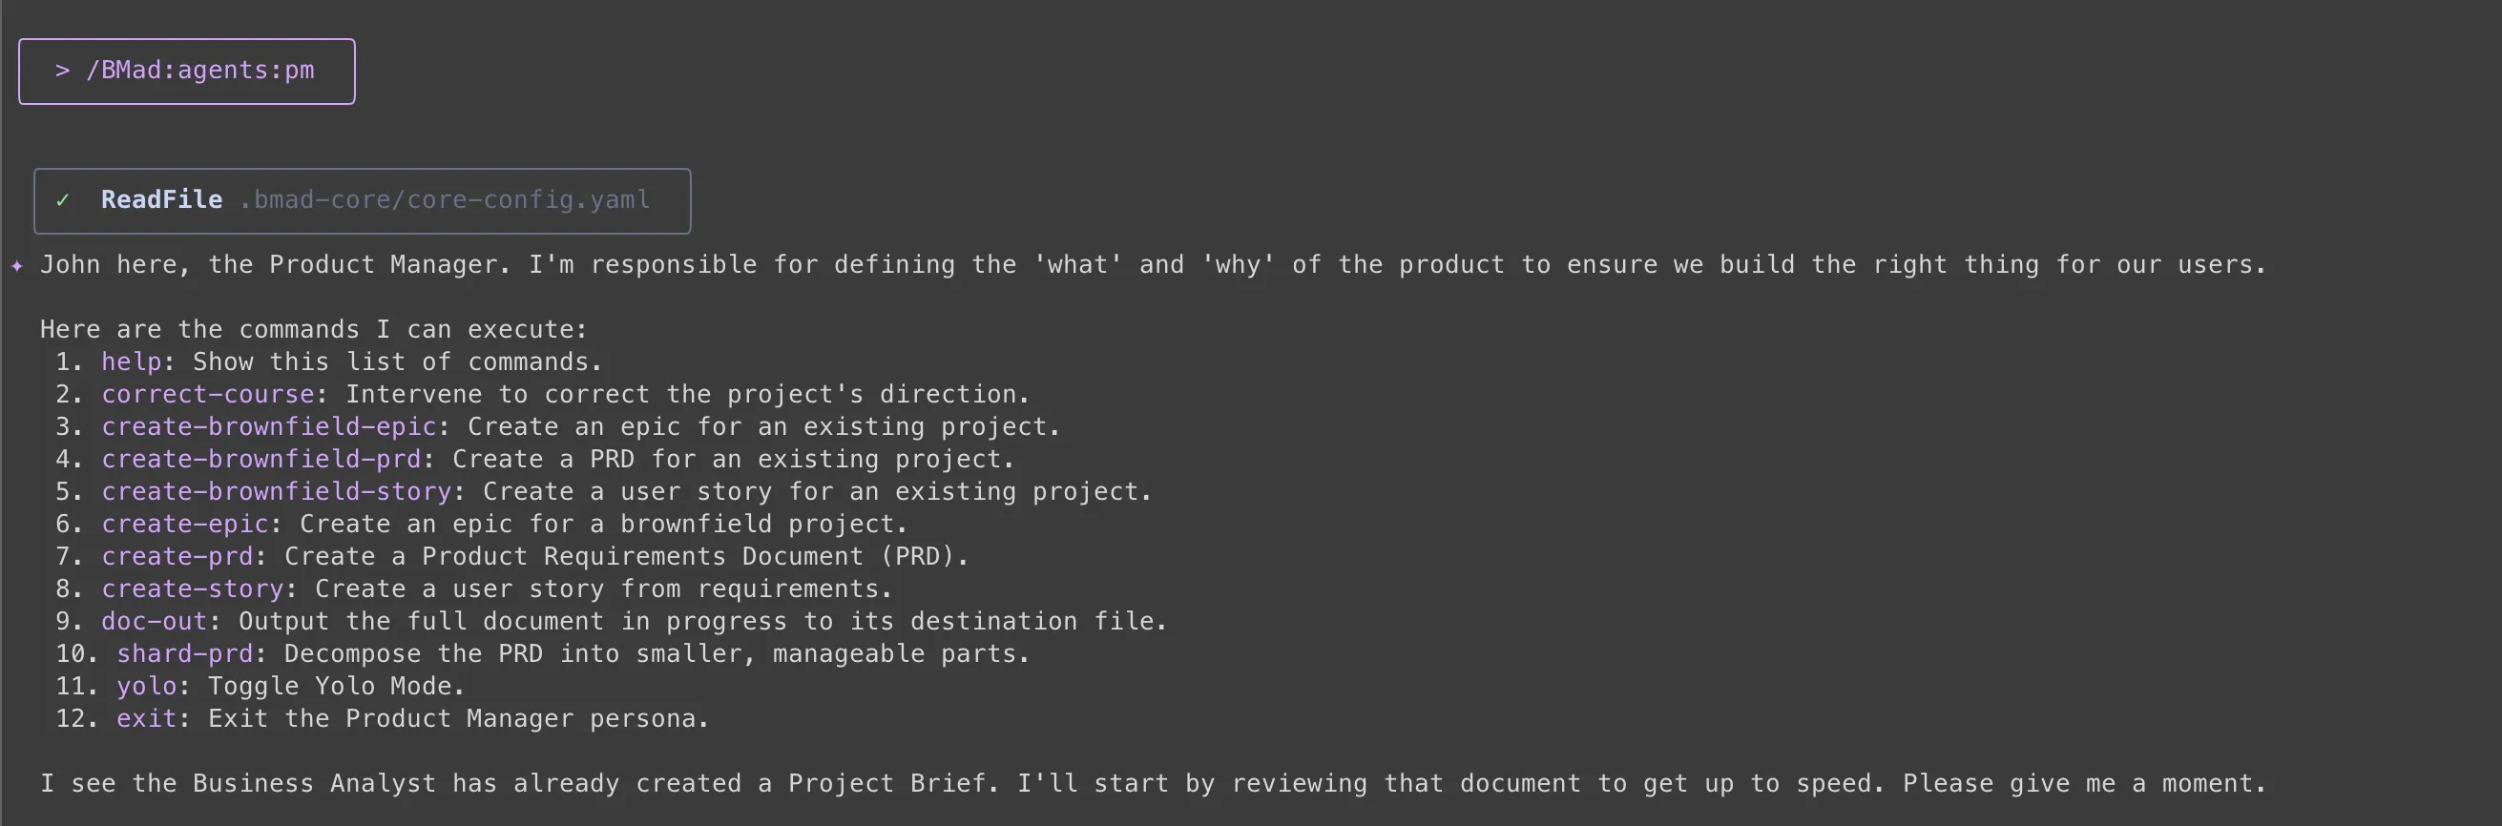This screenshot has height=826, width=2502.
Task: Select the create-story command
Action: click(193, 589)
